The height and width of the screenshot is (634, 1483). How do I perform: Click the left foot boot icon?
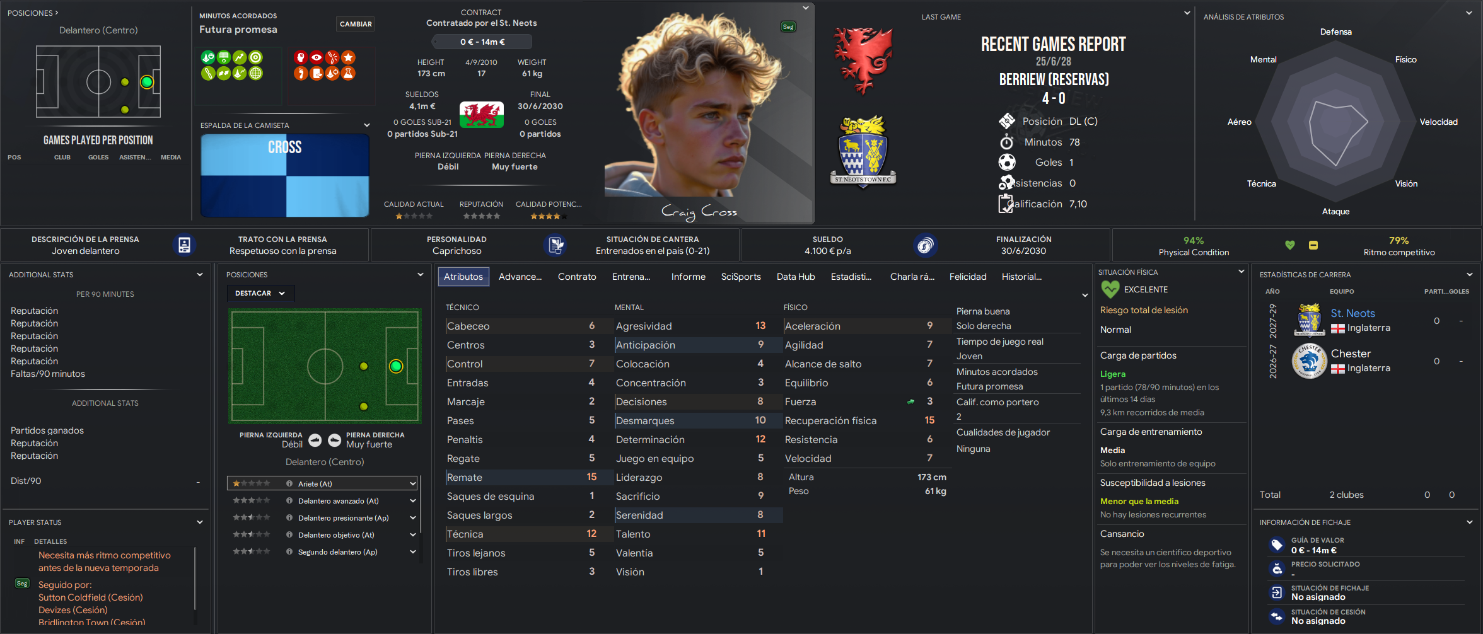click(315, 441)
